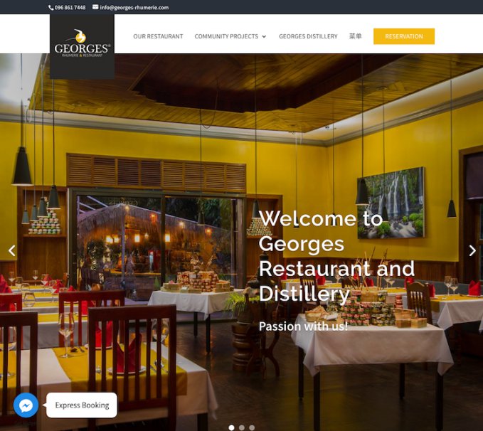Viewport: 483px width, 431px height.
Task: Select the first slider dot
Action: point(232,427)
